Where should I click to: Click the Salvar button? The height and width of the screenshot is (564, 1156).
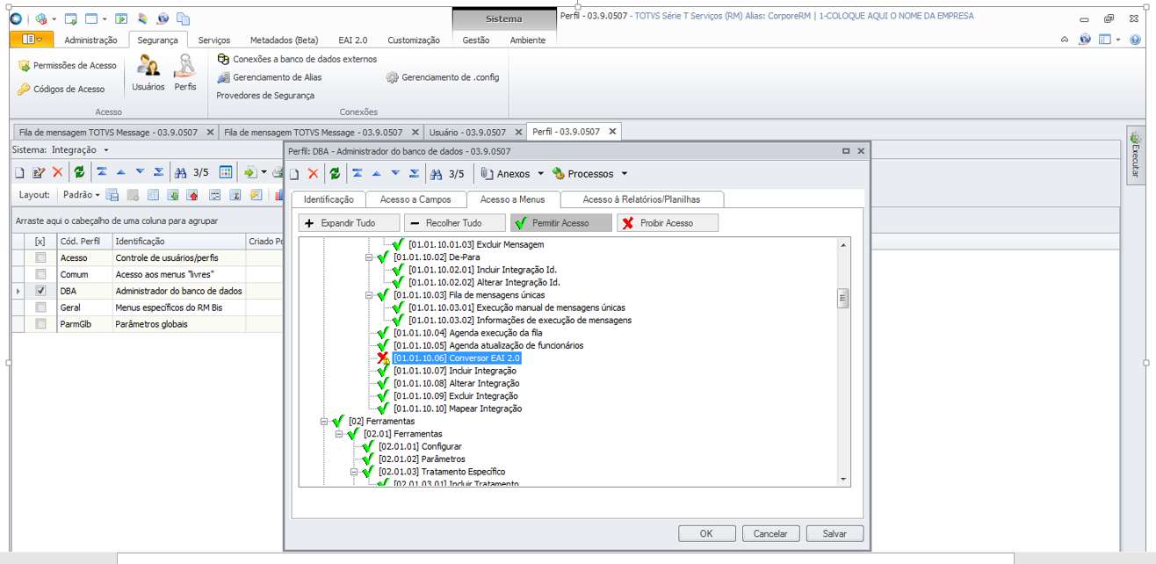834,533
